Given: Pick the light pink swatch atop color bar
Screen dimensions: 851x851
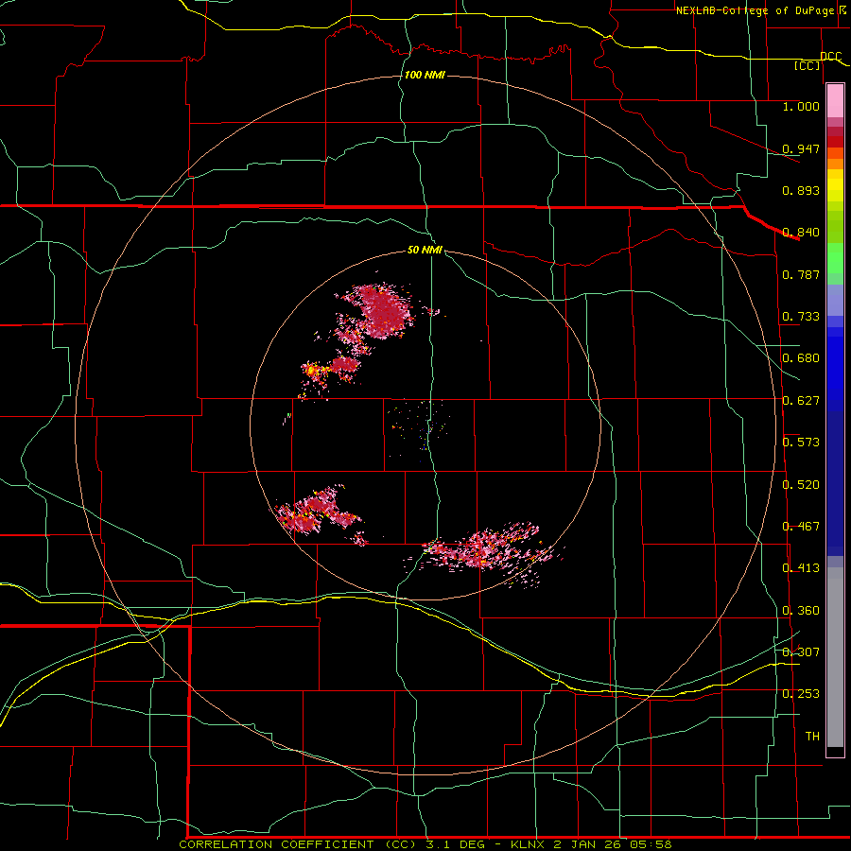Looking at the screenshot, I should [835, 101].
